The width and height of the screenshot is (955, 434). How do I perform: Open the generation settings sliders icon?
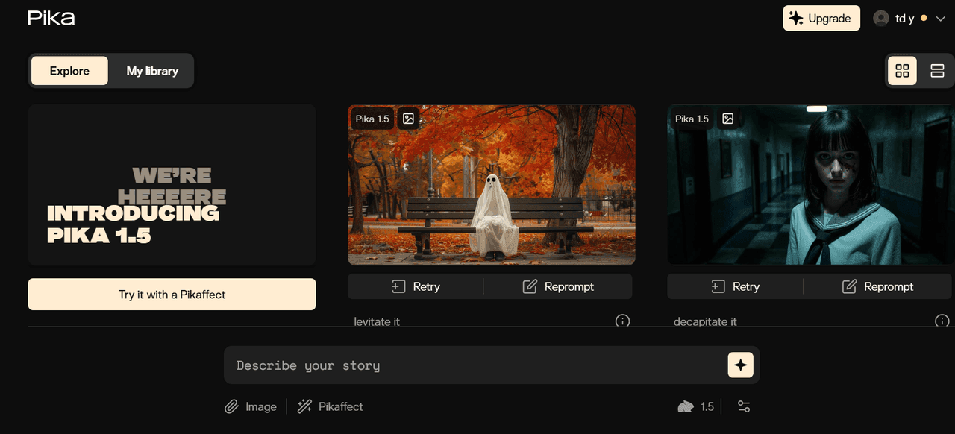click(744, 406)
